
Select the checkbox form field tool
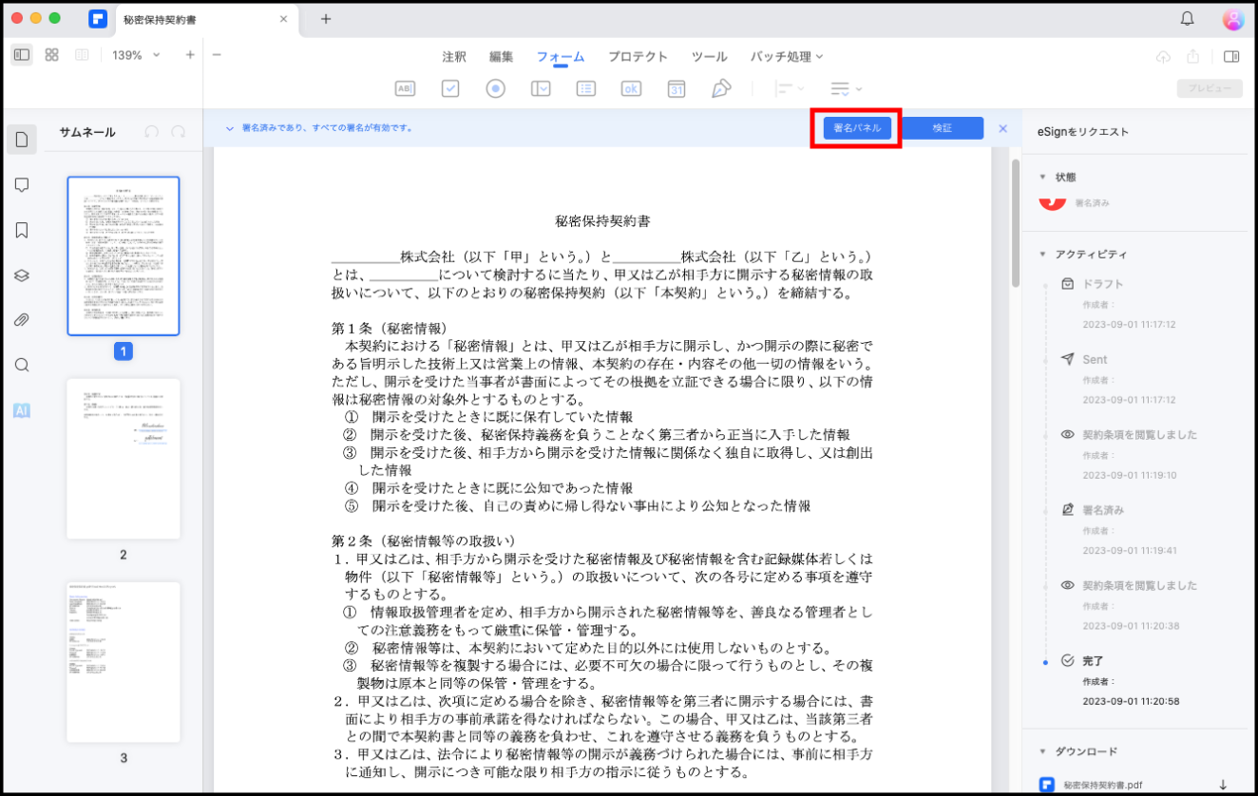(450, 88)
